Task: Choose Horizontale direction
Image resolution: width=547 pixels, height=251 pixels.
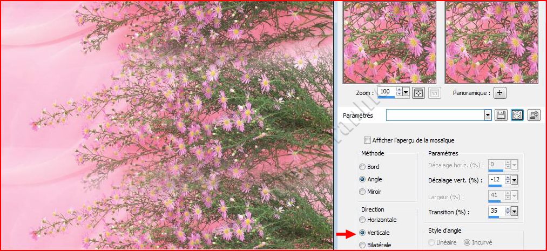Action: pyautogui.click(x=362, y=220)
